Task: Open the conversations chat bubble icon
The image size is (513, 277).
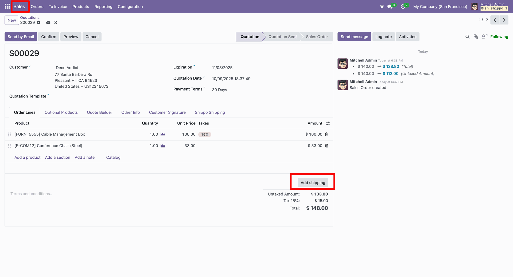Action: [390, 6]
